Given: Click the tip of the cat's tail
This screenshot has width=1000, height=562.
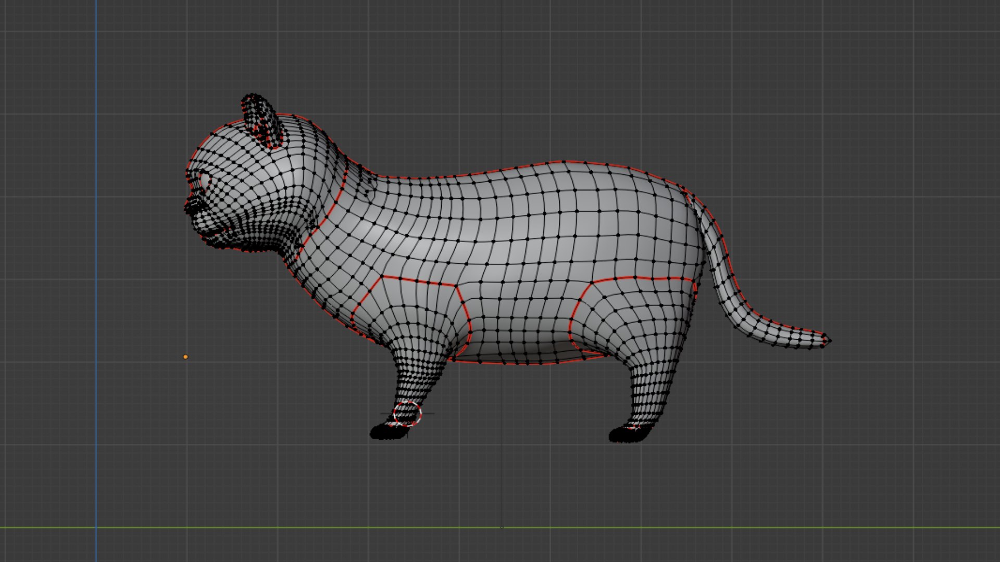Looking at the screenshot, I should click(827, 341).
